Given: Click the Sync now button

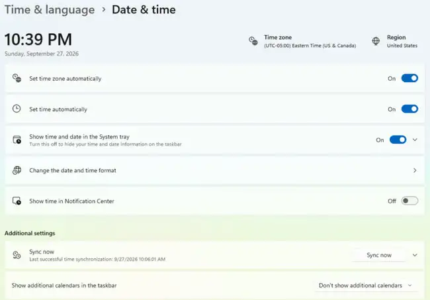Looking at the screenshot, I should [x=379, y=255].
